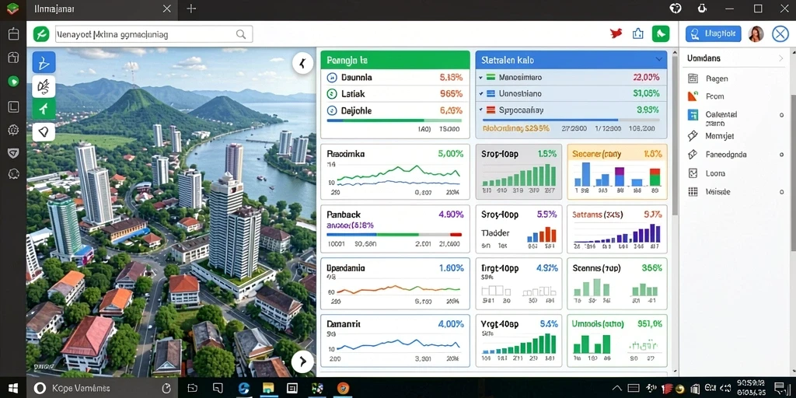The image size is (796, 398).
Task: Expand the Uonostiano row triangle
Action: point(480,94)
